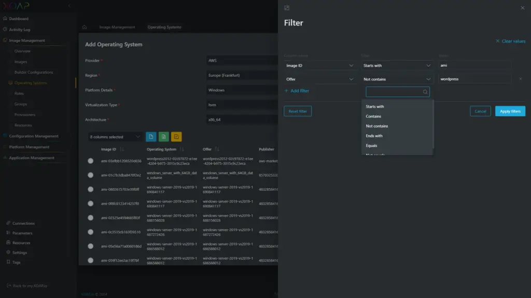The height and width of the screenshot is (298, 531).
Task: Select radio for ami-05e56a71a0060186d
Action: click(90, 246)
